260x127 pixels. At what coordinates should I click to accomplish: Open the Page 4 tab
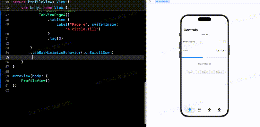coord(219,110)
